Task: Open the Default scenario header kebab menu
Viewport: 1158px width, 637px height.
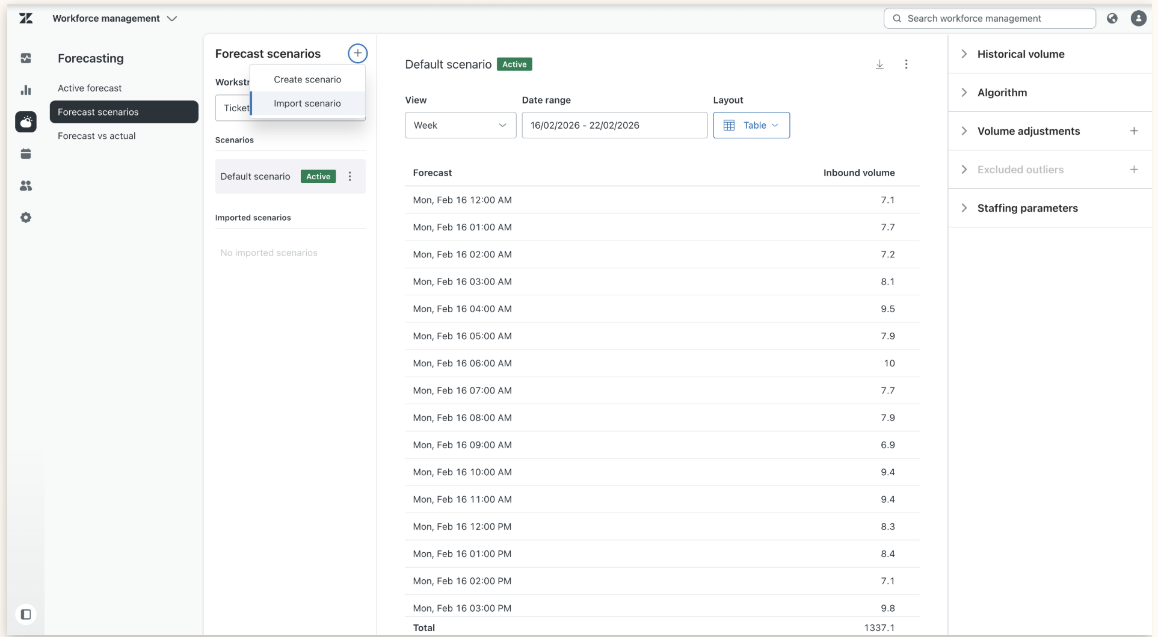Action: pyautogui.click(x=906, y=64)
